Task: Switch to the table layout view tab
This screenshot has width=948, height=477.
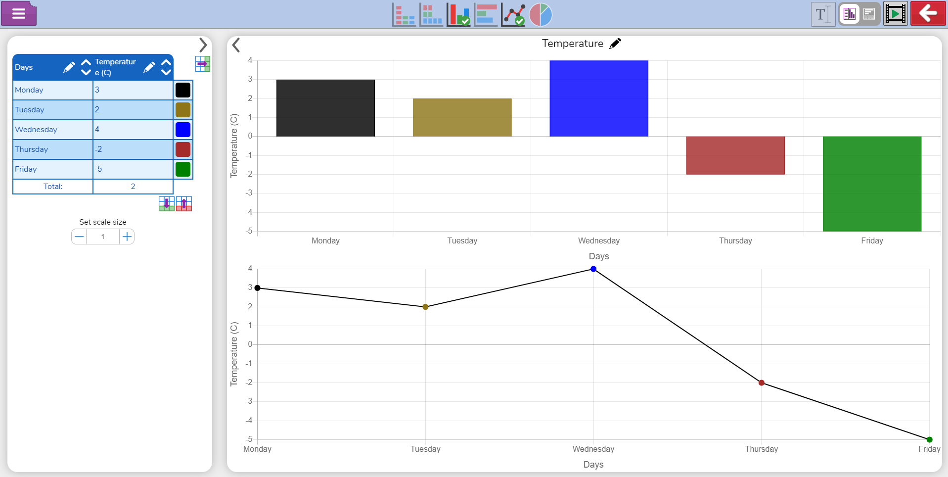Action: coord(869,14)
